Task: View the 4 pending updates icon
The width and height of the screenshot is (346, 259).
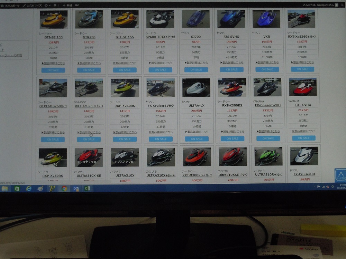Action: [x=48, y=6]
